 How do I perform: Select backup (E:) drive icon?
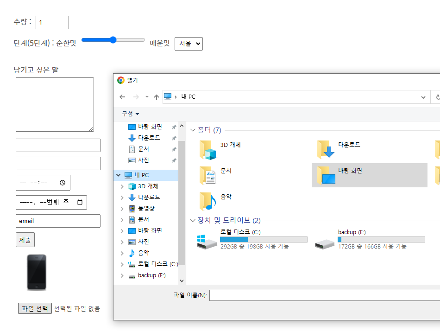tap(324, 244)
